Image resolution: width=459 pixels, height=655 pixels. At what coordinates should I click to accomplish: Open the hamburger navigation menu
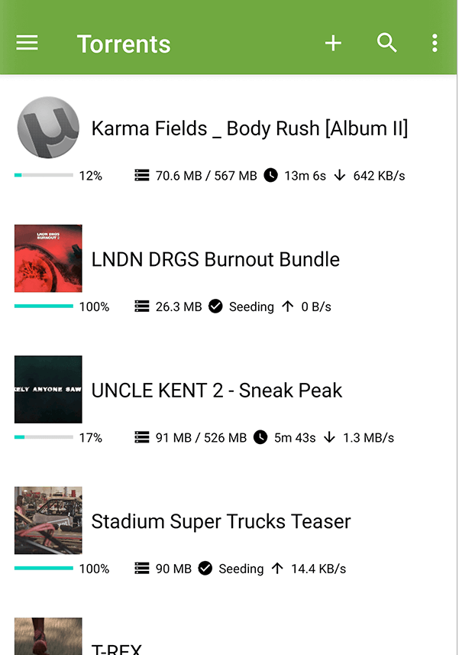point(27,43)
